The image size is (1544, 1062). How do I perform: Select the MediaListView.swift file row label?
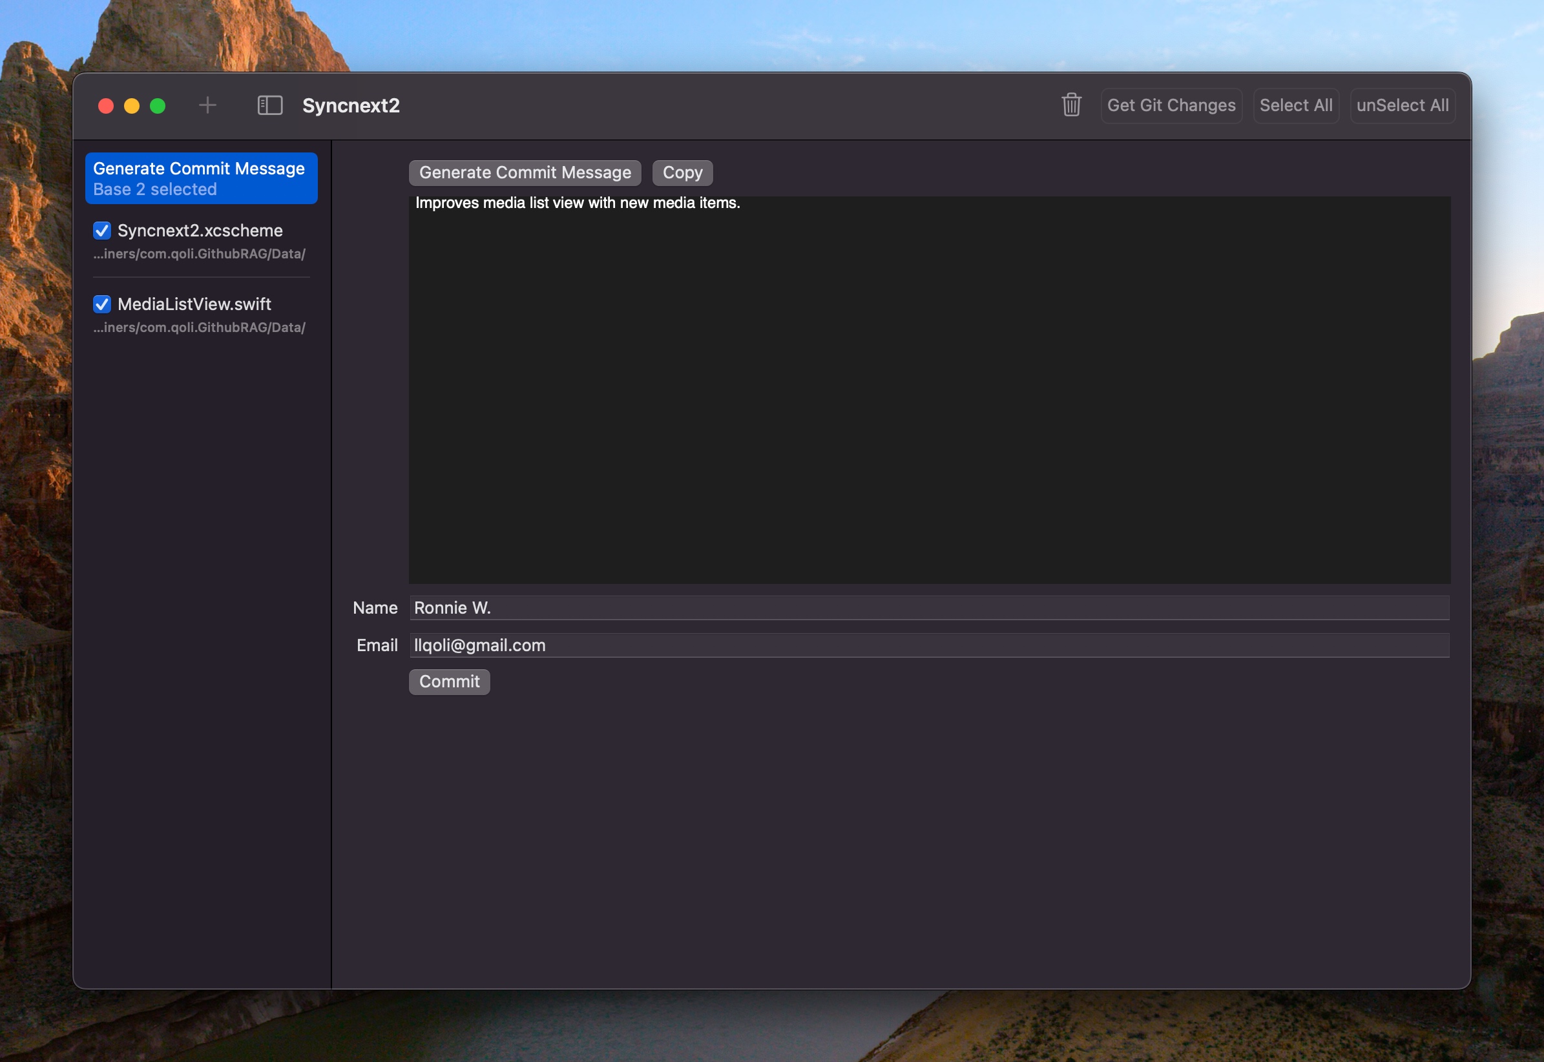[x=194, y=304]
